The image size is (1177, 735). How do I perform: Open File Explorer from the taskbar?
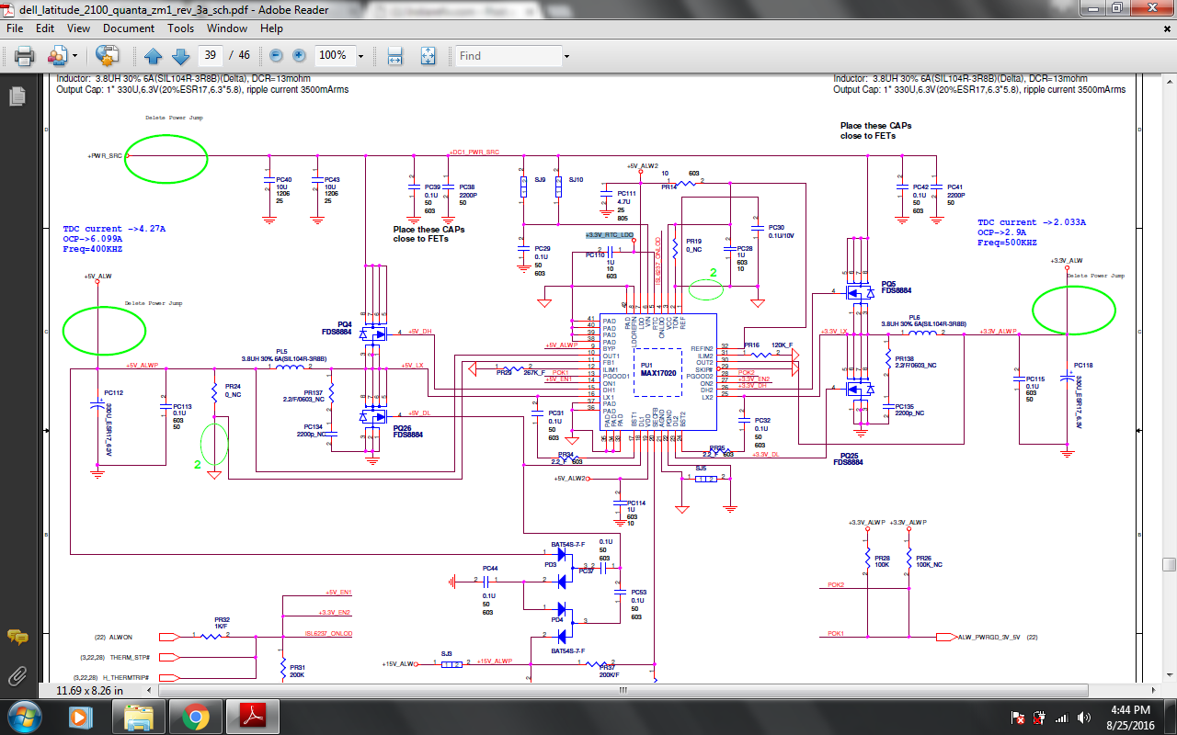click(x=138, y=715)
